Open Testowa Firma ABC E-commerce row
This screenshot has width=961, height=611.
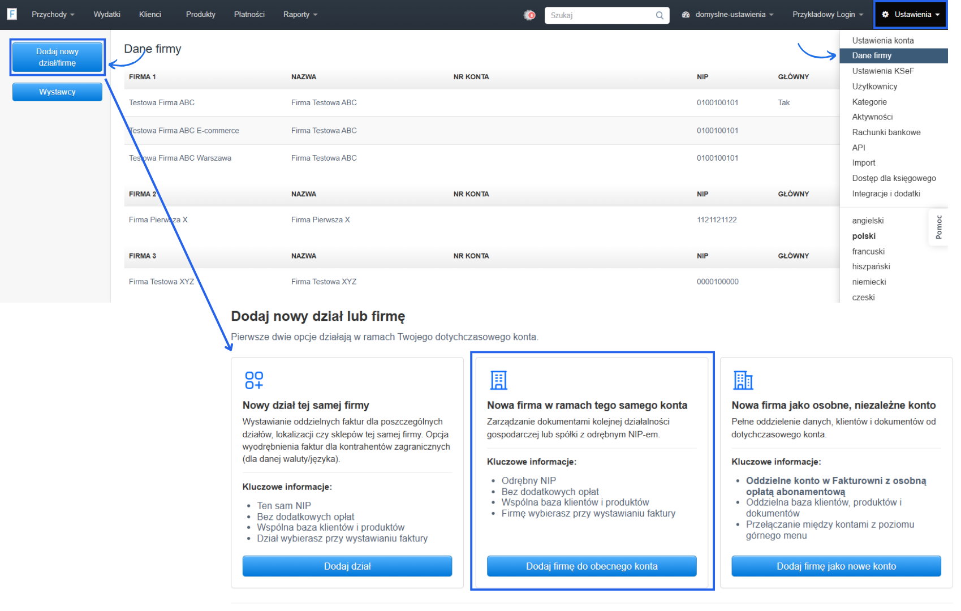click(482, 131)
